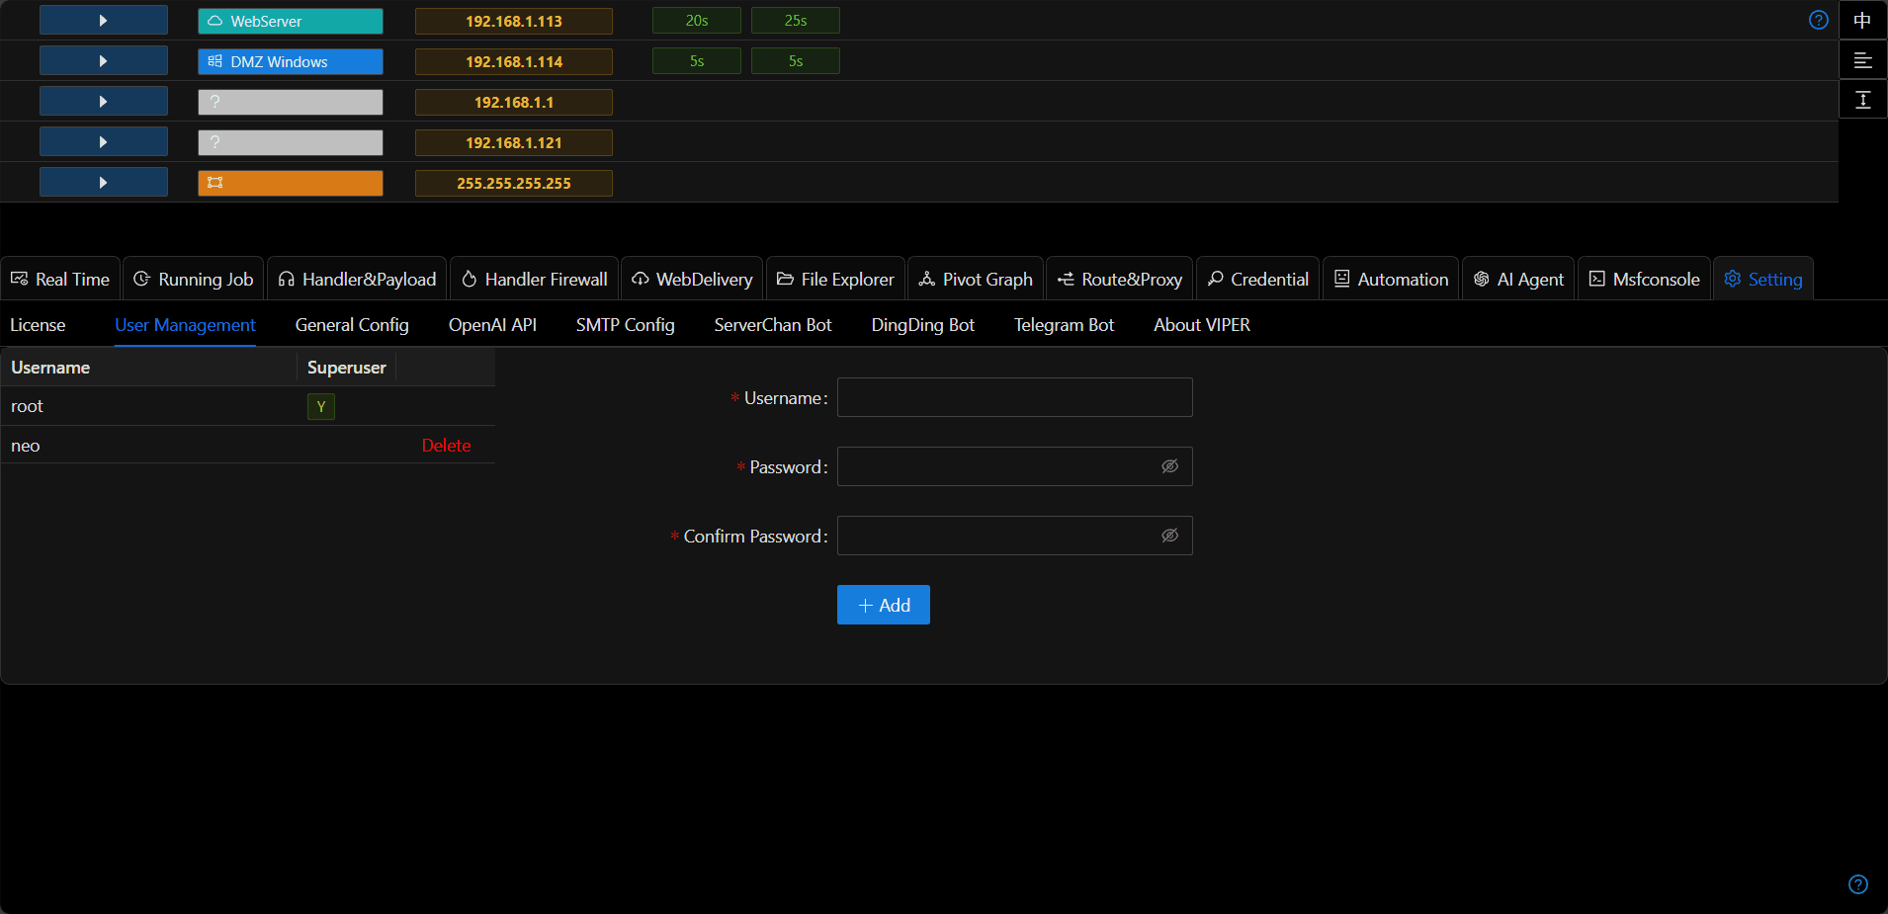
Task: Click the IP address 255.255.255.255
Action: point(514,183)
